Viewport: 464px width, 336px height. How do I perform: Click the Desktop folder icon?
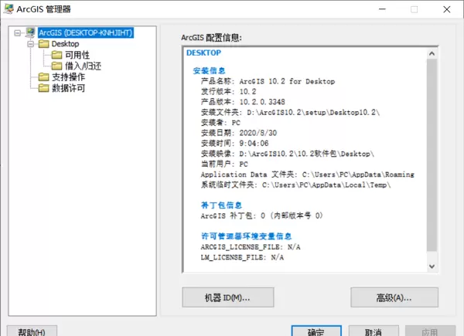tap(44, 44)
